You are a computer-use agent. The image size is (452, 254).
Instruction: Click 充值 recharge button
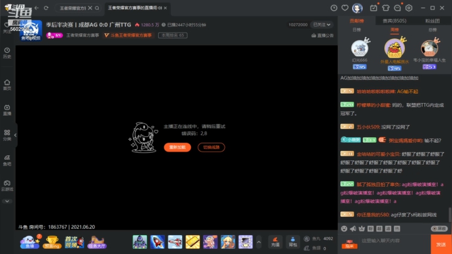(x=276, y=242)
